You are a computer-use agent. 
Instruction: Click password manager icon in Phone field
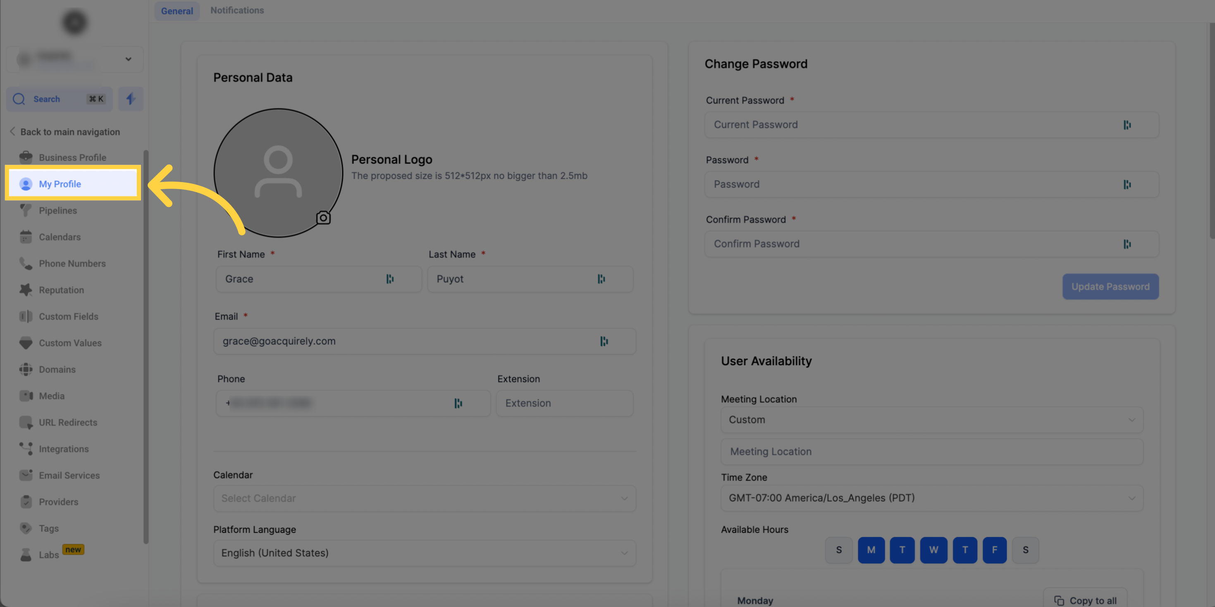[458, 403]
